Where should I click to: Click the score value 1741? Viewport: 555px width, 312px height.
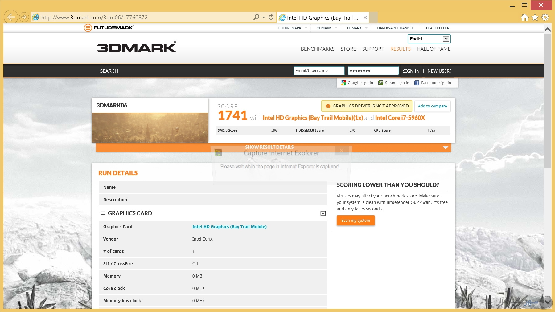(x=232, y=116)
